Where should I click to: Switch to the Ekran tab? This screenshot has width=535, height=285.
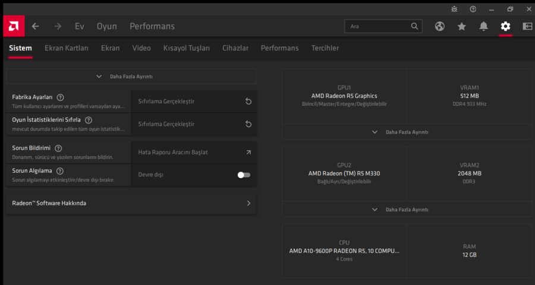[x=110, y=48]
